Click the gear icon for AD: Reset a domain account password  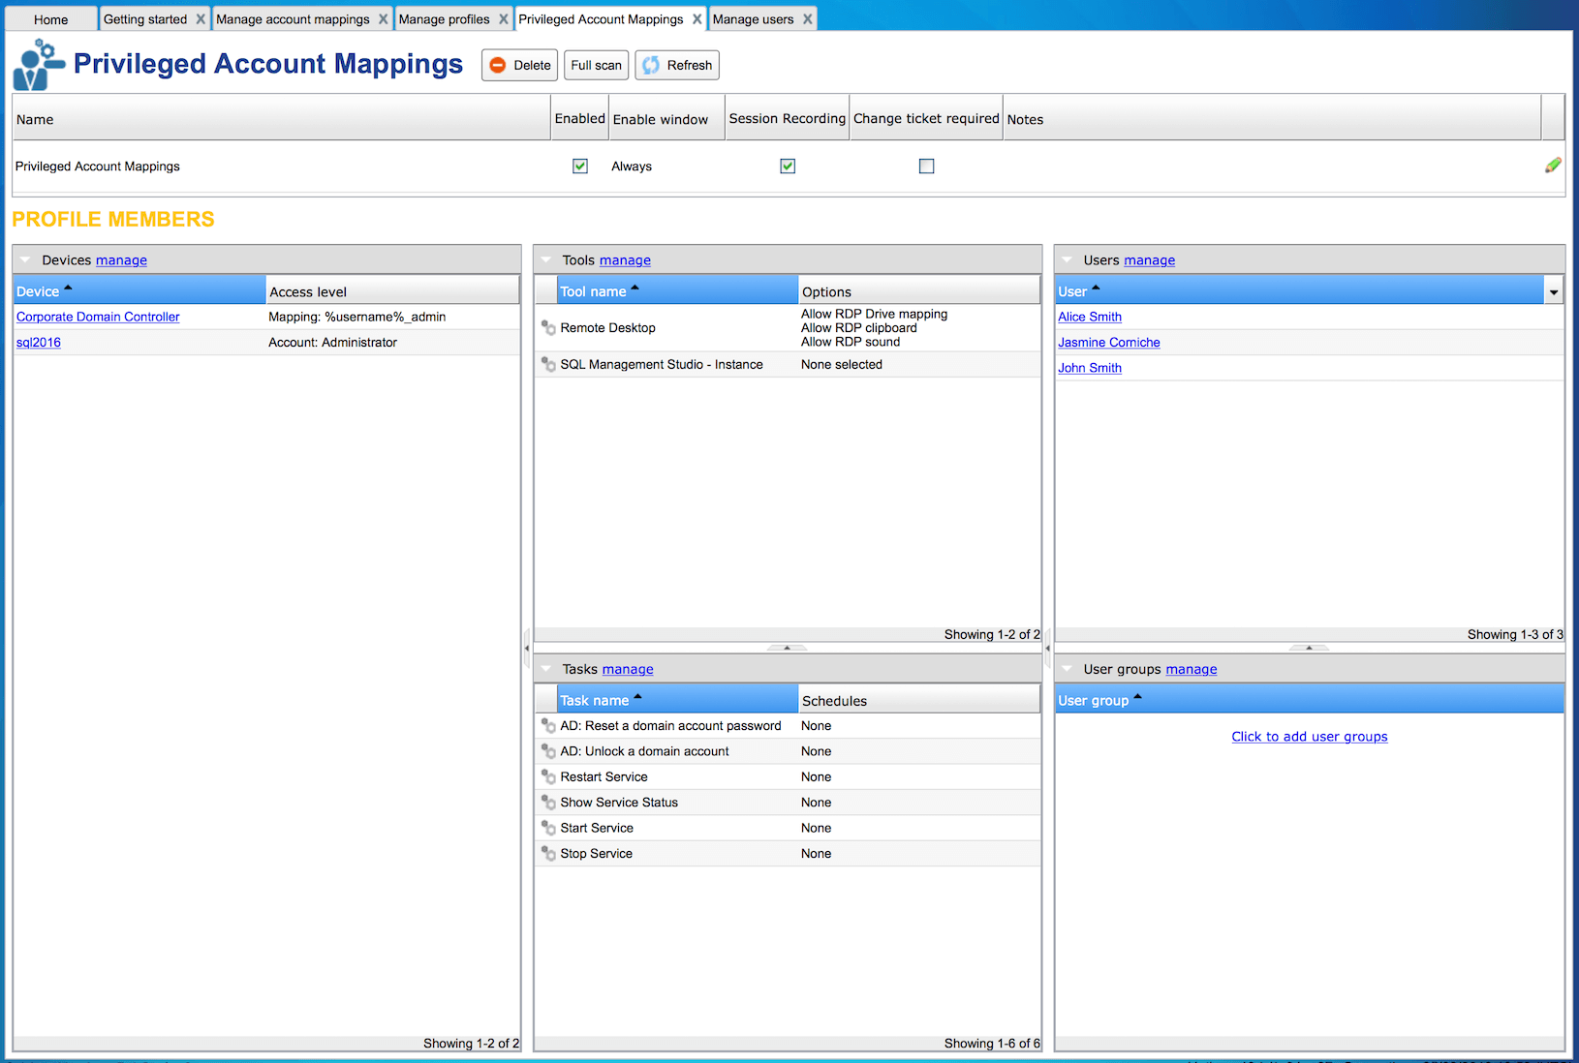tap(548, 726)
